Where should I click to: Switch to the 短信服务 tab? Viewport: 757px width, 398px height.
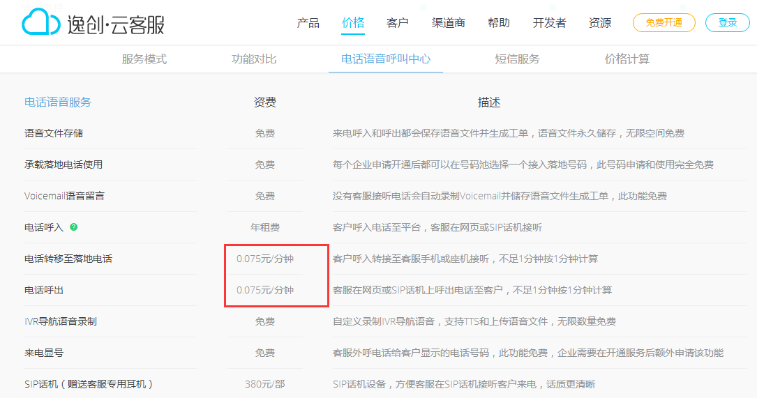point(517,59)
